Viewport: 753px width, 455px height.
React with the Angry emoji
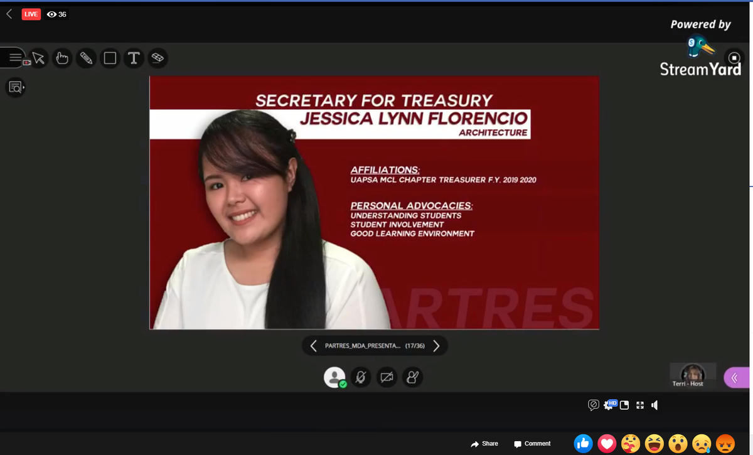tap(725, 444)
